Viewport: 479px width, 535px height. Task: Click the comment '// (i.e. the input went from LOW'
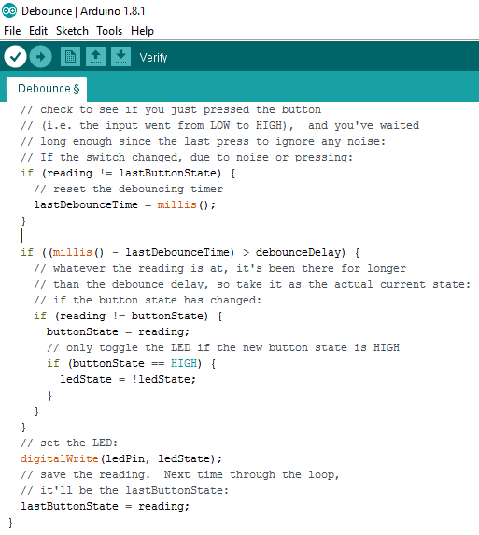click(x=219, y=125)
